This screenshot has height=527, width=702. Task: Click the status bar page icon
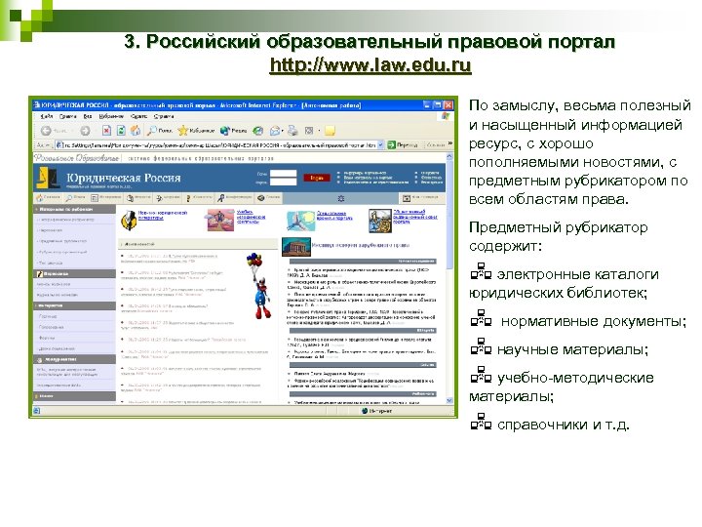(37, 411)
